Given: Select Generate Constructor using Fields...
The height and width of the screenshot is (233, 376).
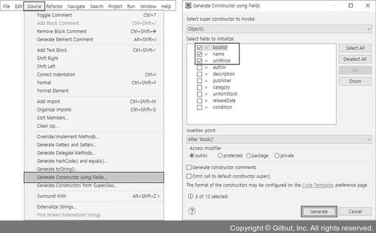Looking at the screenshot, I should click(94, 177).
